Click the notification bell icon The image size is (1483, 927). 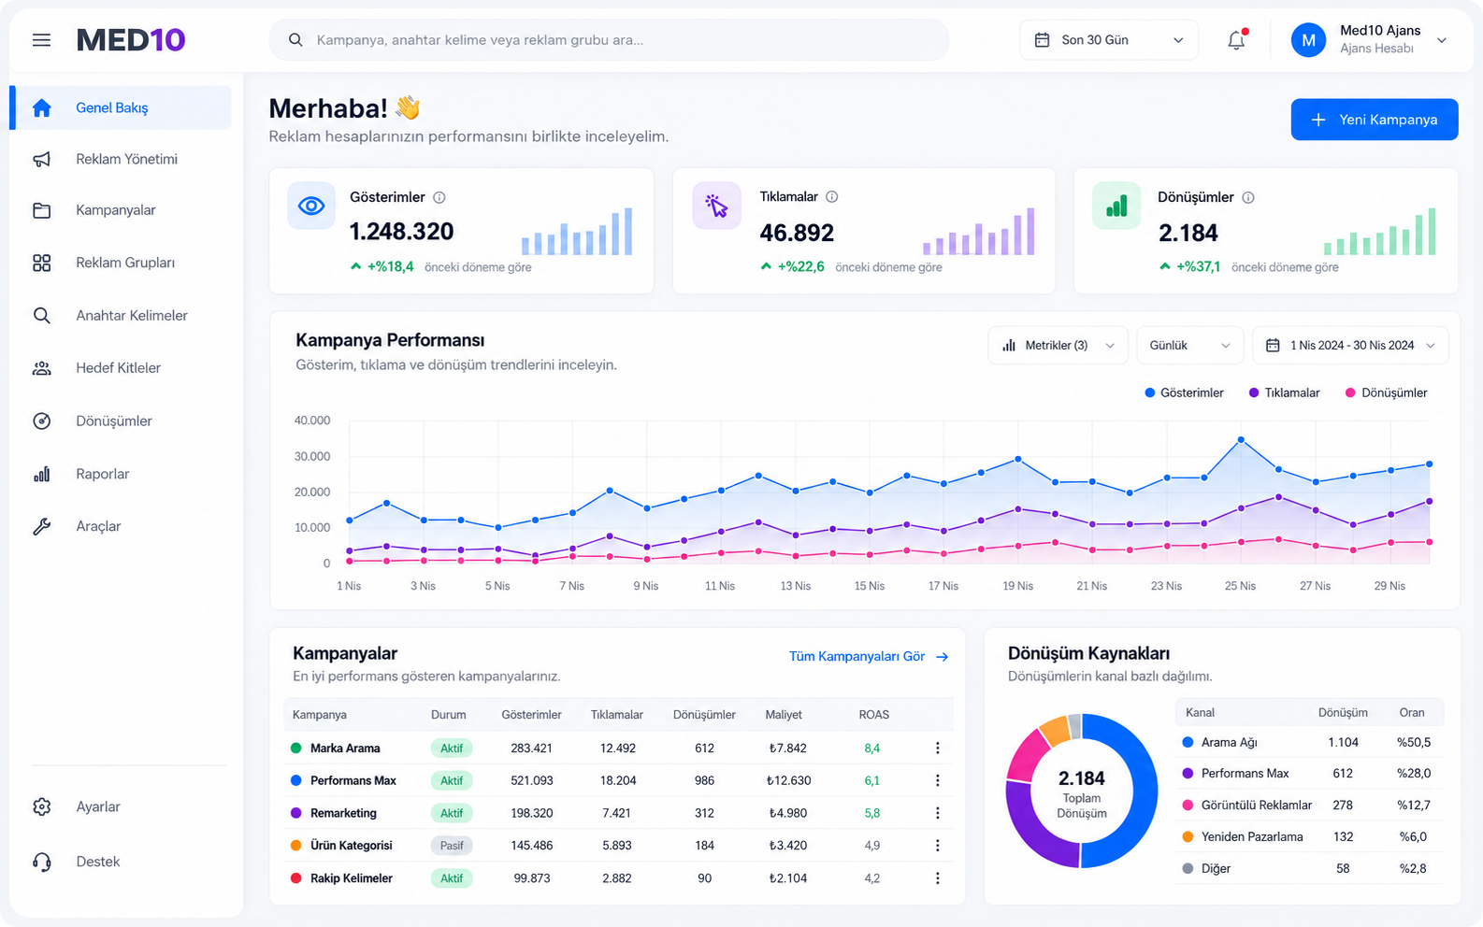tap(1236, 40)
